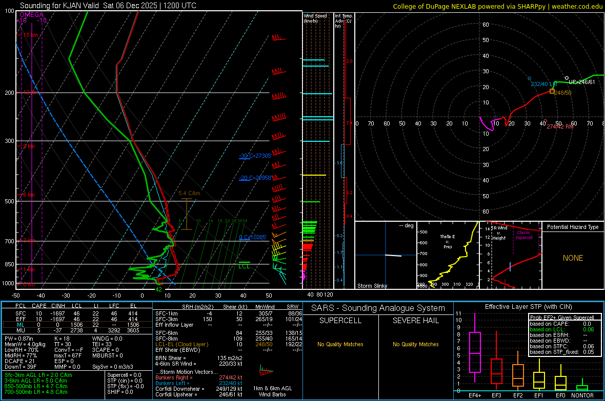Click the Potential Hazard Type heading
This screenshot has width=605, height=401.
tap(573, 227)
